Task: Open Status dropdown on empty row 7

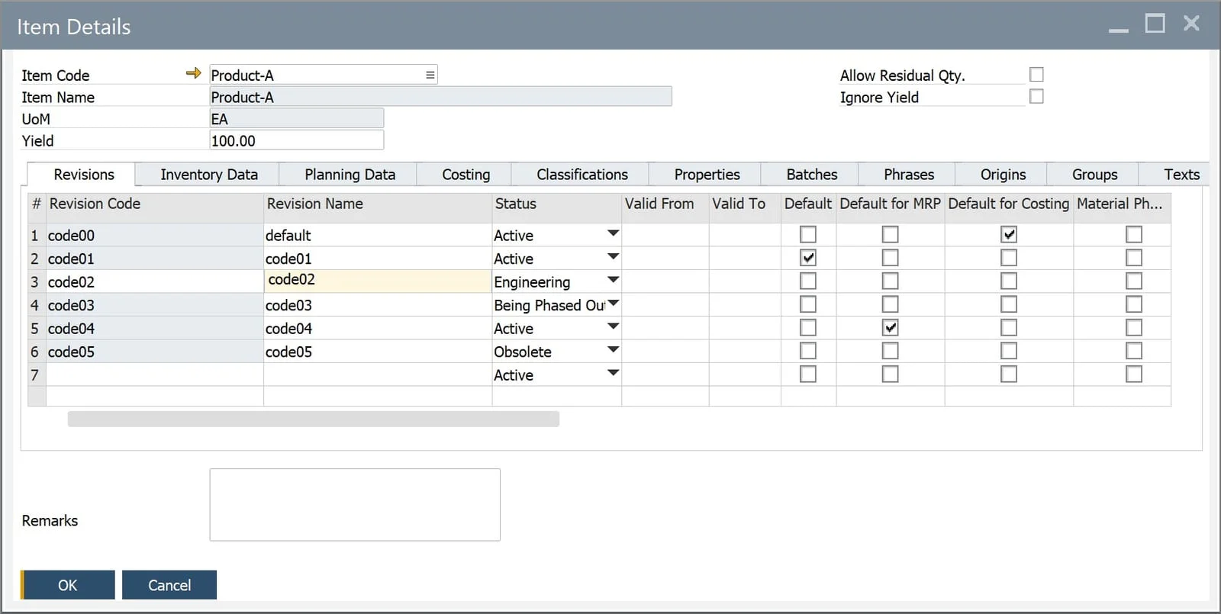Action: (x=613, y=373)
